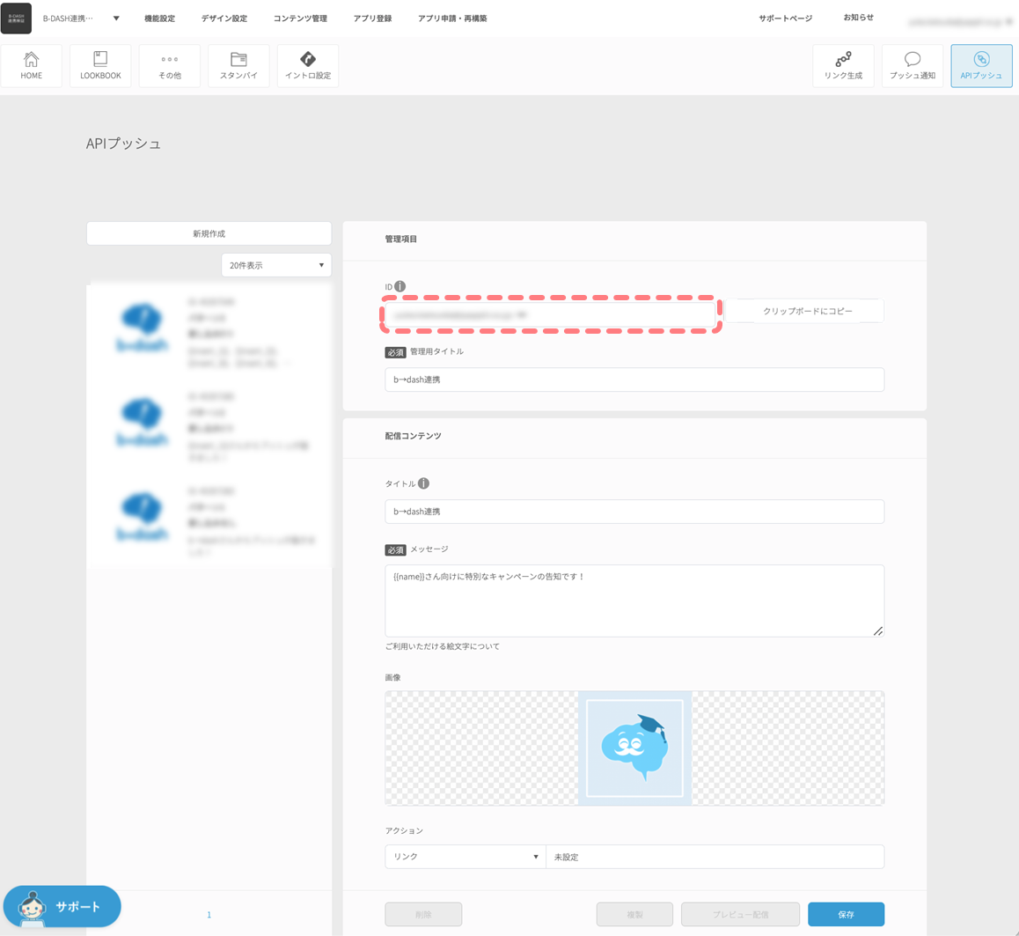Click the クリップボードにコピー button
Viewport: 1019px width, 936px height.
pyautogui.click(x=807, y=311)
